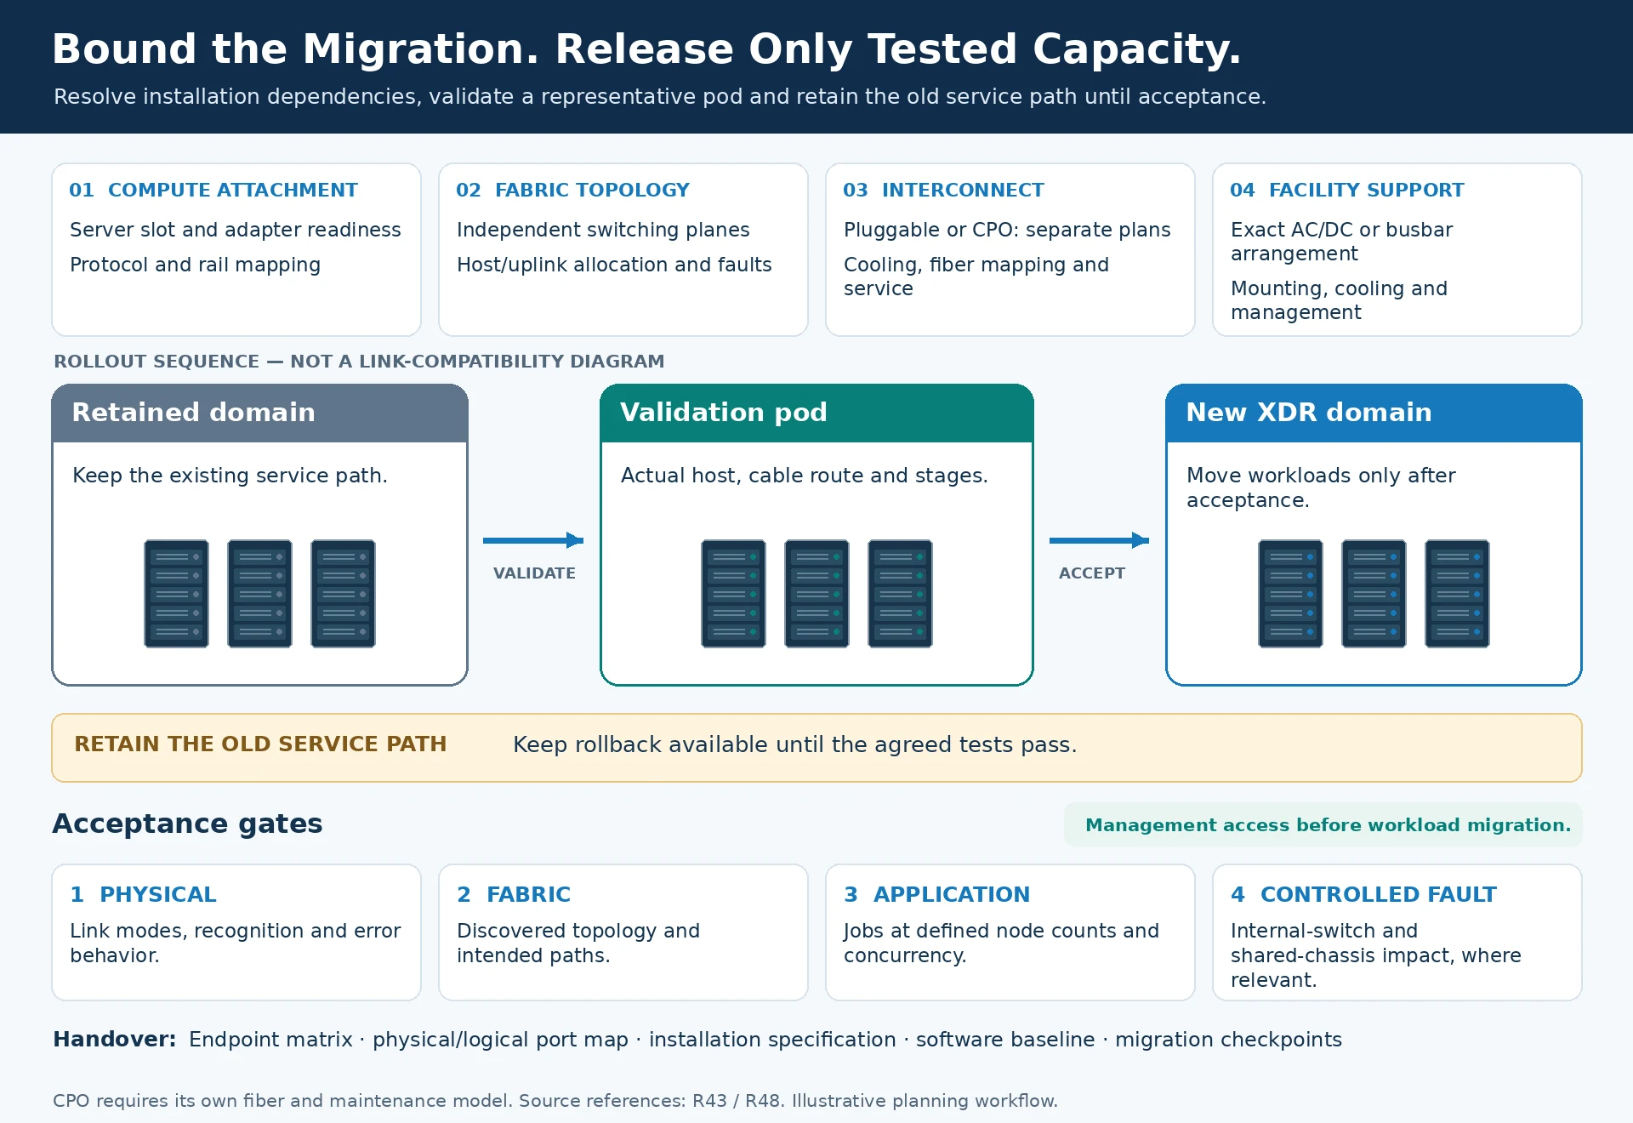Click the Handover: label
The height and width of the screenshot is (1123, 1633).
click(115, 1040)
